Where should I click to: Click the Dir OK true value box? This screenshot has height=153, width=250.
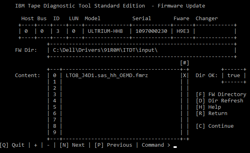click(x=234, y=76)
